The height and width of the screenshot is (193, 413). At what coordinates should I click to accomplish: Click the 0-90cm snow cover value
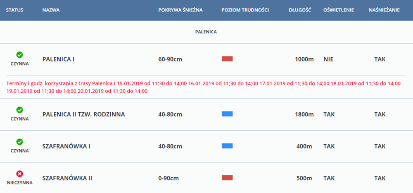tap(169, 178)
